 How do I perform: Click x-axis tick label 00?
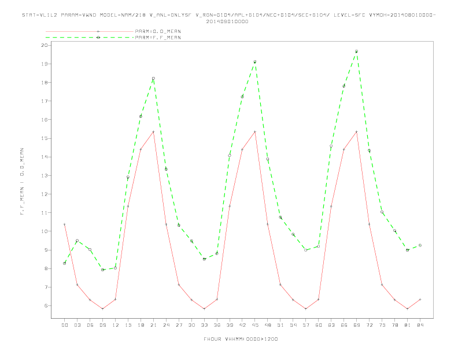[x=65, y=325]
